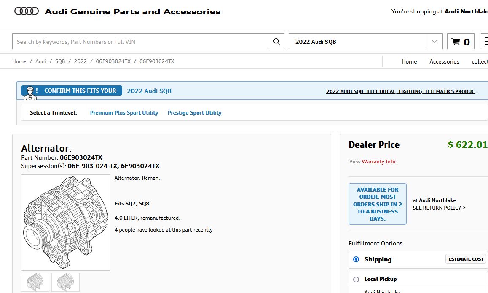The width and height of the screenshot is (488, 293).
Task: Open the Electrical, Lighting, Telematics category link
Action: point(402,91)
